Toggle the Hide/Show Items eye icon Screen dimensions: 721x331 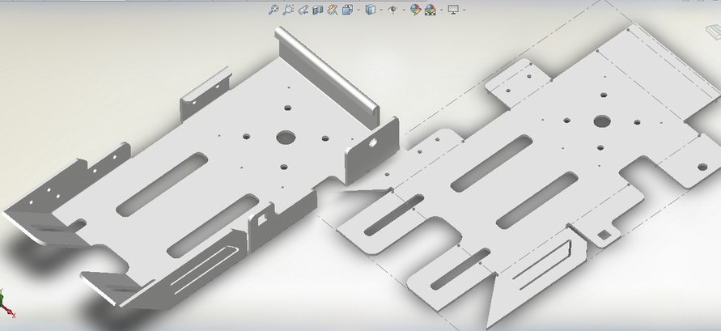pos(392,9)
